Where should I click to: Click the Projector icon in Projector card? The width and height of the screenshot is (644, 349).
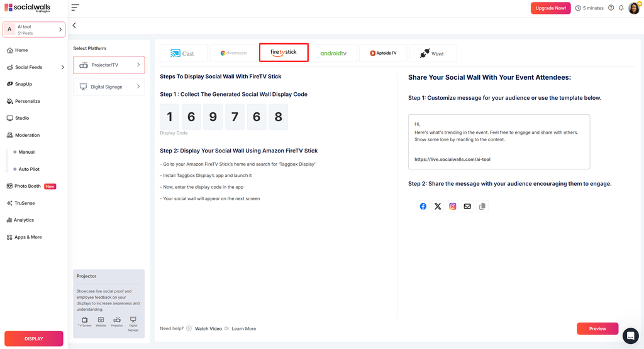[x=117, y=321]
